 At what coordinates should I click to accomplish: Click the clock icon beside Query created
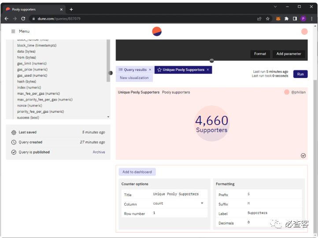click(14, 142)
